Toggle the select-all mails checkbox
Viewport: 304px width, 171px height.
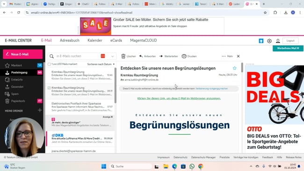click(x=49, y=64)
